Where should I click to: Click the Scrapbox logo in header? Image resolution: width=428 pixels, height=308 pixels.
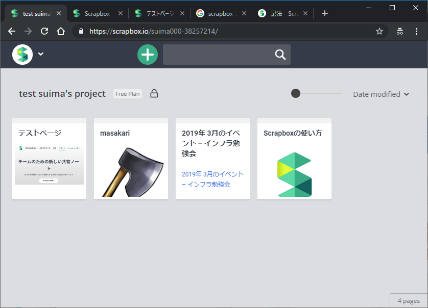point(22,55)
